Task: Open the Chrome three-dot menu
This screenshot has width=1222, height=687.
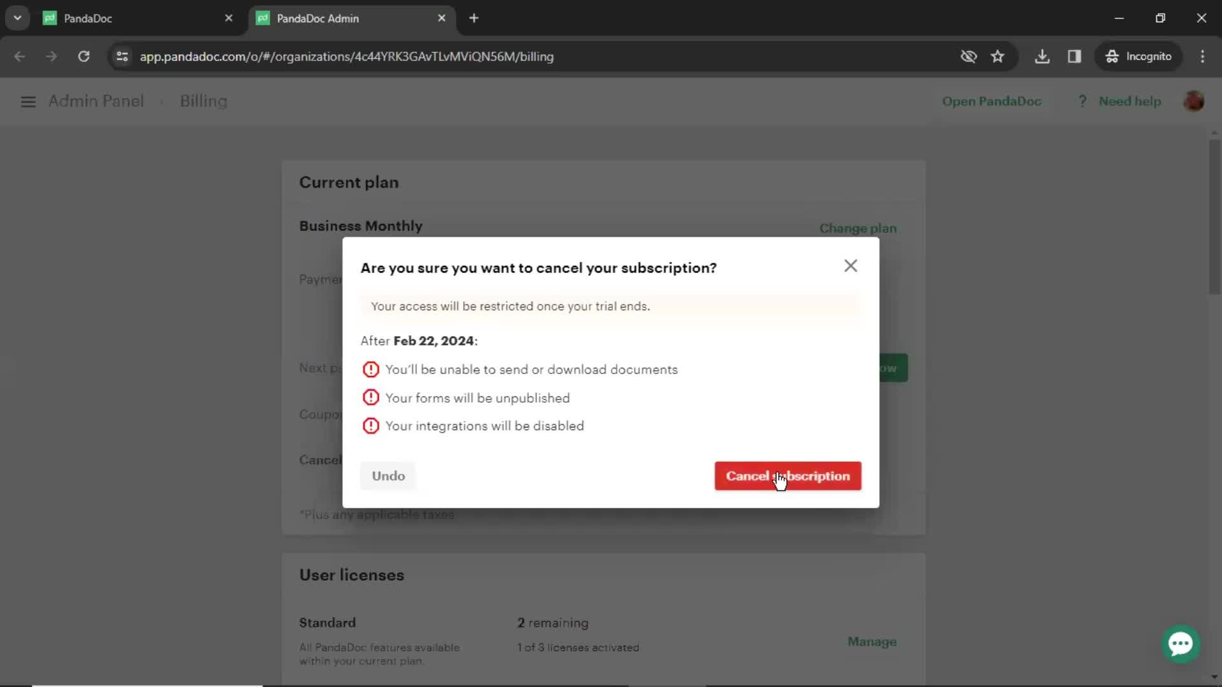Action: (1202, 57)
